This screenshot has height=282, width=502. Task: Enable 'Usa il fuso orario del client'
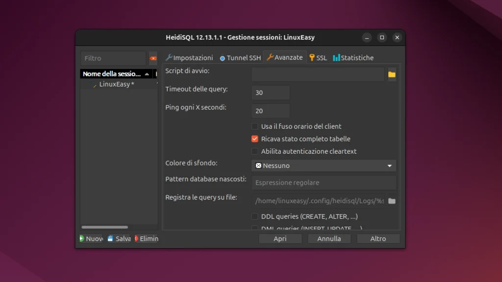tap(255, 126)
